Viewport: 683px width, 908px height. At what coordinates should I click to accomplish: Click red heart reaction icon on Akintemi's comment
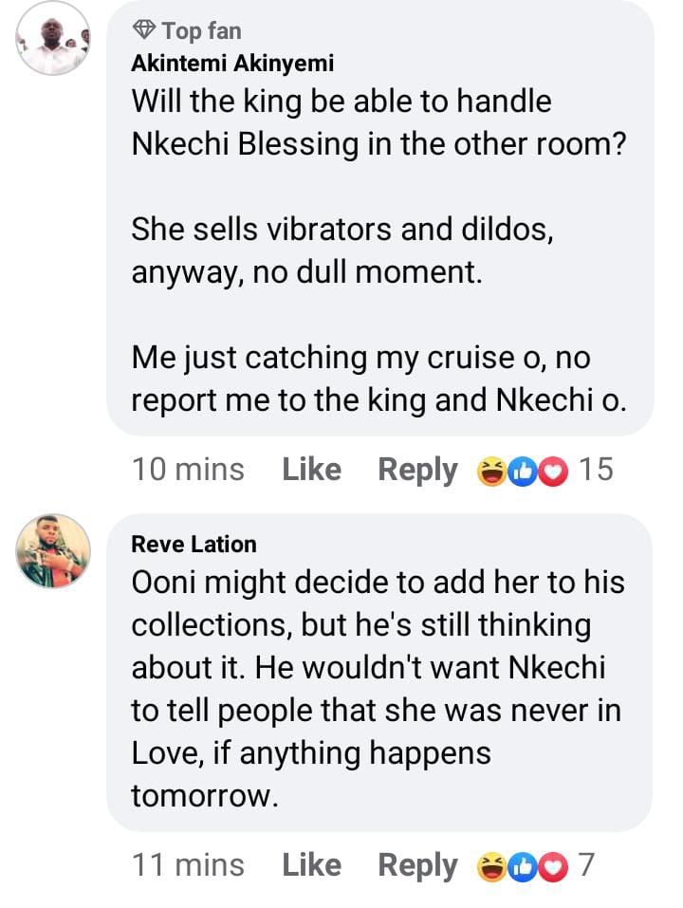(551, 471)
